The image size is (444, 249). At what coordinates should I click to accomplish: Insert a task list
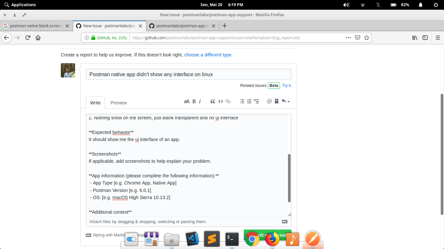(256, 101)
